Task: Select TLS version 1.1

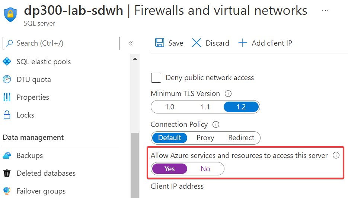Action: point(205,107)
